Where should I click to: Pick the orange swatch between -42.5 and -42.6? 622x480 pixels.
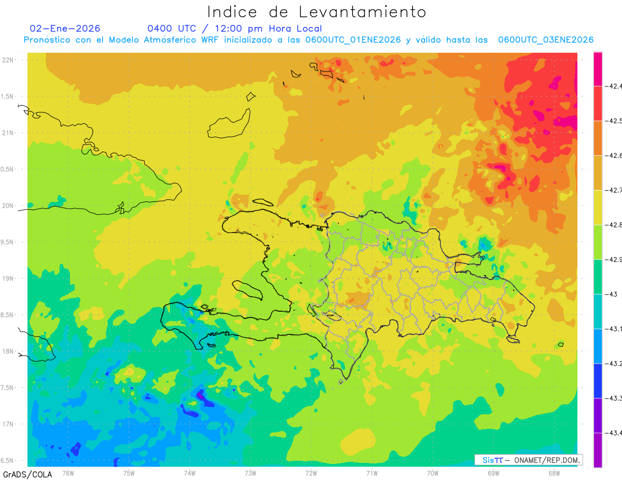coord(598,138)
